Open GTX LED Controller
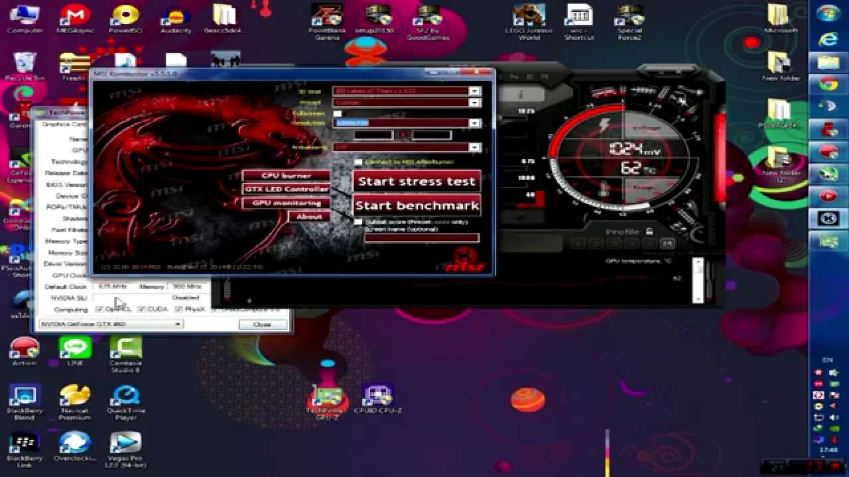This screenshot has height=477, width=849. (x=286, y=189)
